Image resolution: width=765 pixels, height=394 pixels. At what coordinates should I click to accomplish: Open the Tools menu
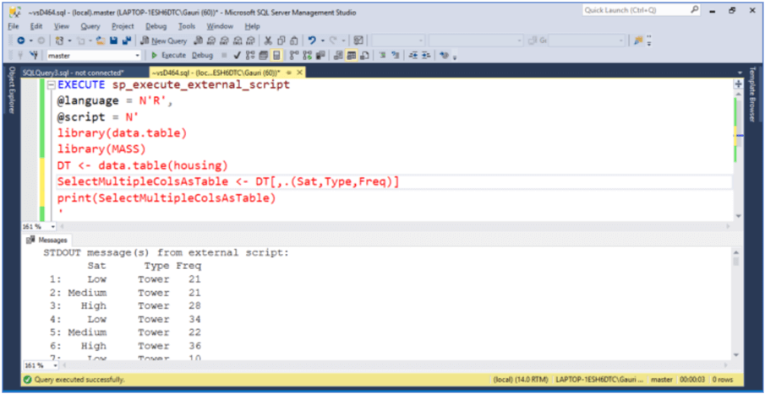tap(186, 26)
